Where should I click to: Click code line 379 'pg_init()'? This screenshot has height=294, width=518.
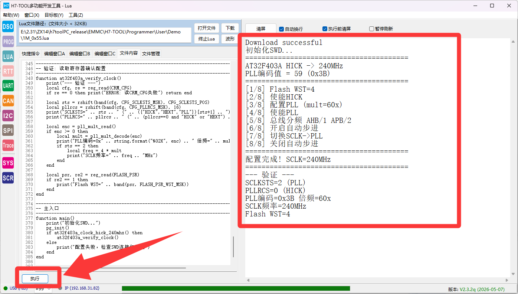[58, 228]
